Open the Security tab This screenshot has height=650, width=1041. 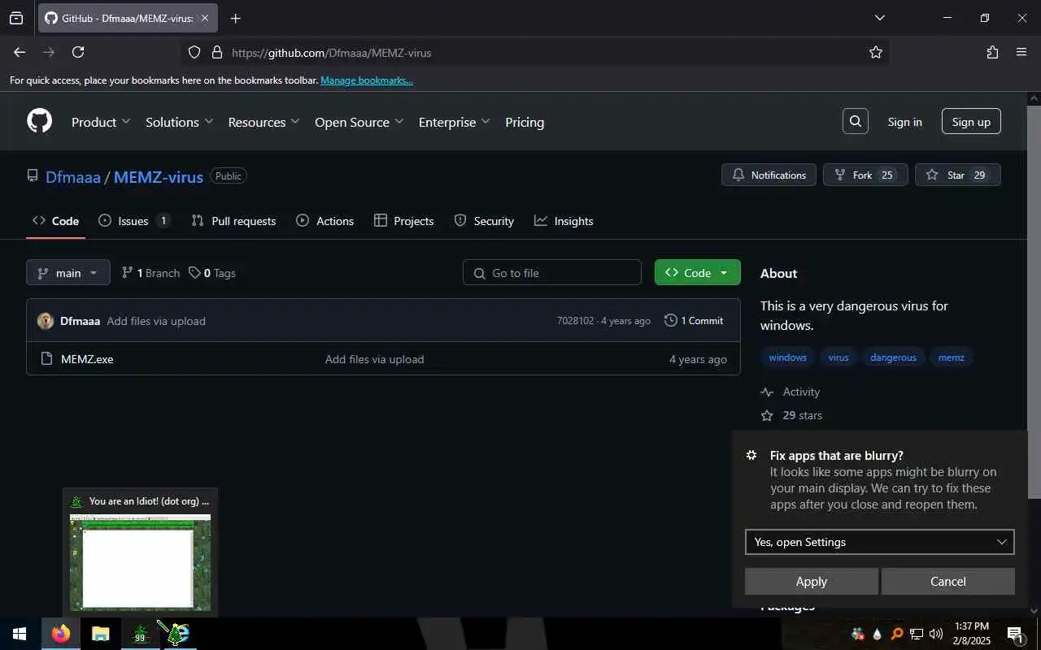[x=484, y=221]
